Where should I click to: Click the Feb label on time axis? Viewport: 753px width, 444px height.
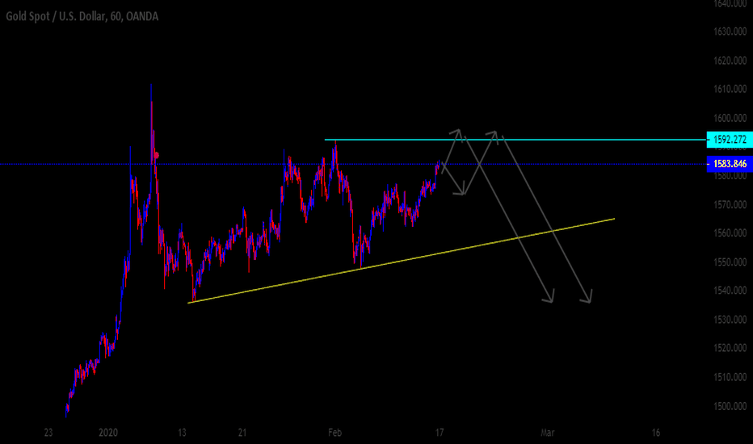334,433
